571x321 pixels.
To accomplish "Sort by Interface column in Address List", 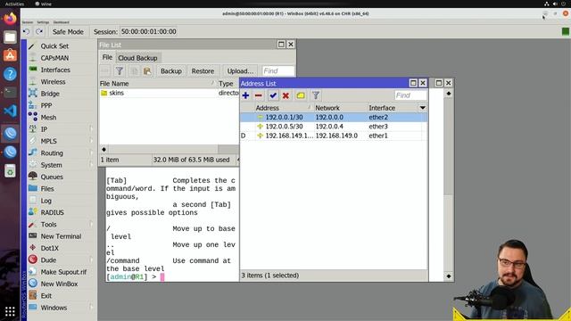I will [393, 108].
